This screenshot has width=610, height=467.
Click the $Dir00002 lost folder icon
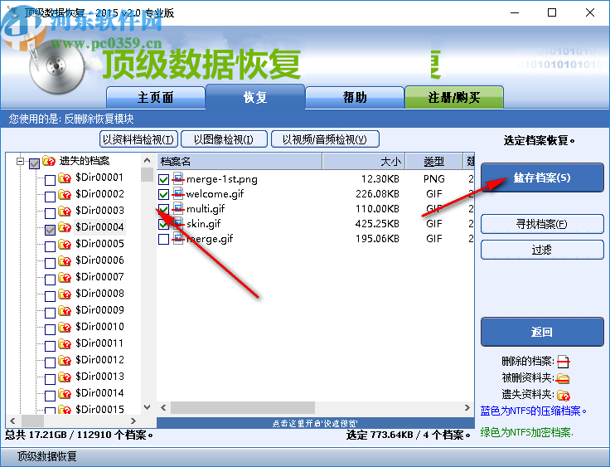(x=65, y=194)
